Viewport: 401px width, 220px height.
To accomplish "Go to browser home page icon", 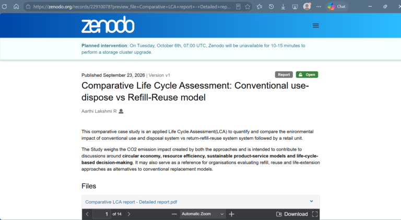I will tap(16, 7).
